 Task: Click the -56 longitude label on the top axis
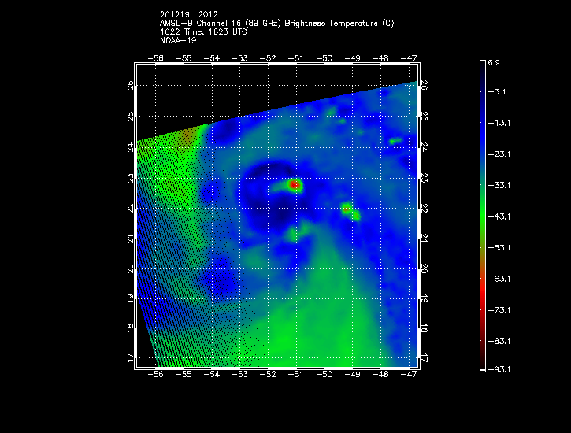158,58
